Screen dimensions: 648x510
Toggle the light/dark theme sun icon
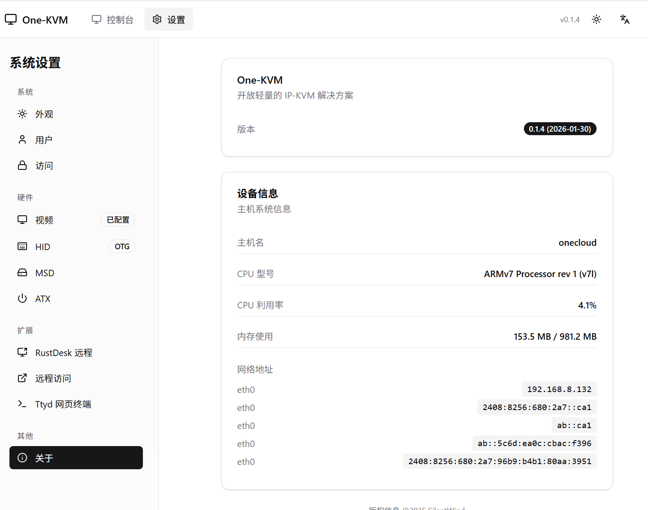(596, 20)
